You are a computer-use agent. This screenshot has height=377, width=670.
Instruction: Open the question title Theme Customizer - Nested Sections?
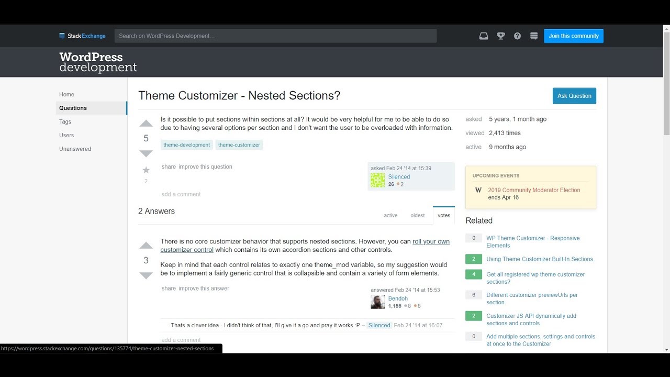pyautogui.click(x=239, y=96)
